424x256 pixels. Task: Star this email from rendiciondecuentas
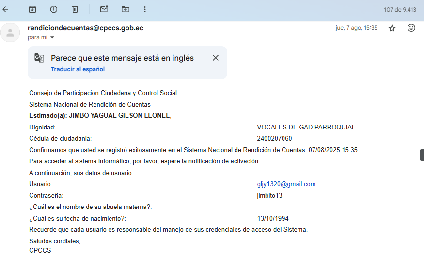coord(392,28)
